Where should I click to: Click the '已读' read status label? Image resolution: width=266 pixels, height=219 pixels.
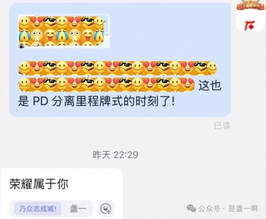pyautogui.click(x=222, y=126)
